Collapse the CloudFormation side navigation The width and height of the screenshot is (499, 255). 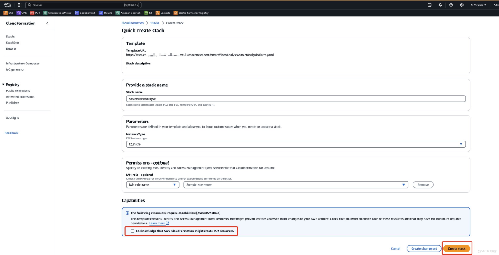click(x=48, y=23)
